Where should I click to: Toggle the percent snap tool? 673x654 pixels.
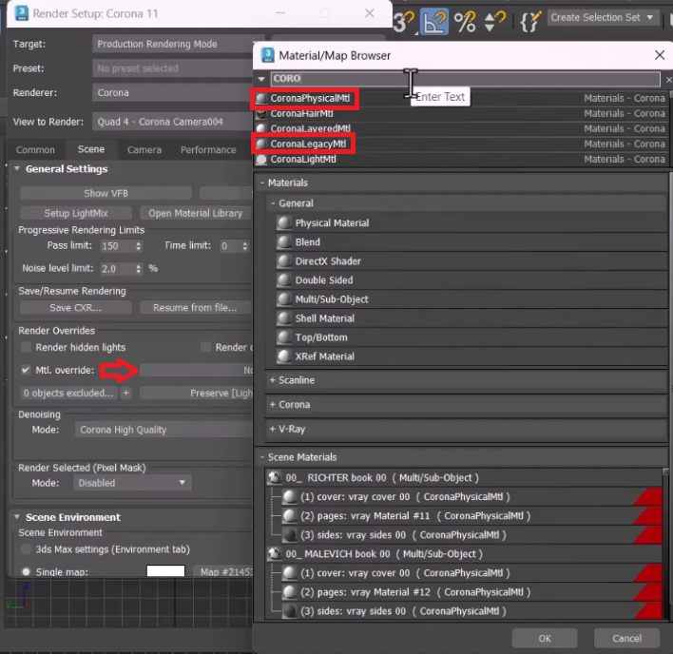point(465,21)
